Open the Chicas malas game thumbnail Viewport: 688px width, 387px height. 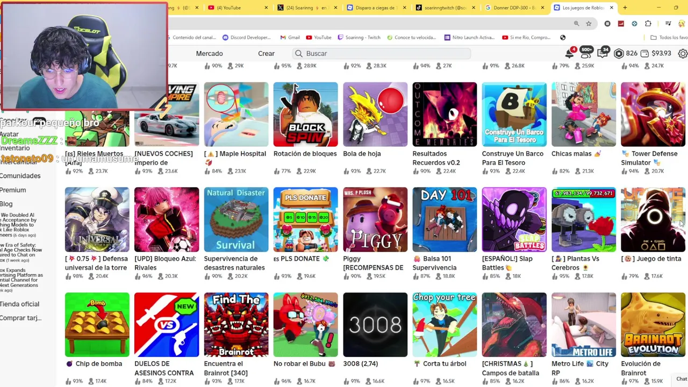click(x=584, y=114)
